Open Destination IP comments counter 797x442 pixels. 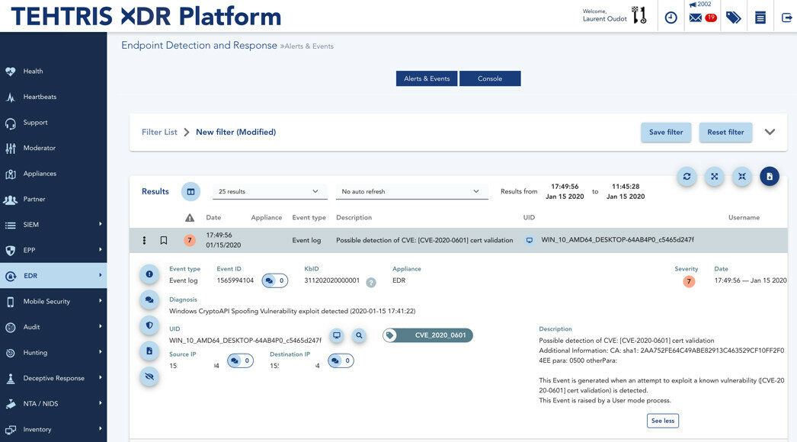[341, 360]
